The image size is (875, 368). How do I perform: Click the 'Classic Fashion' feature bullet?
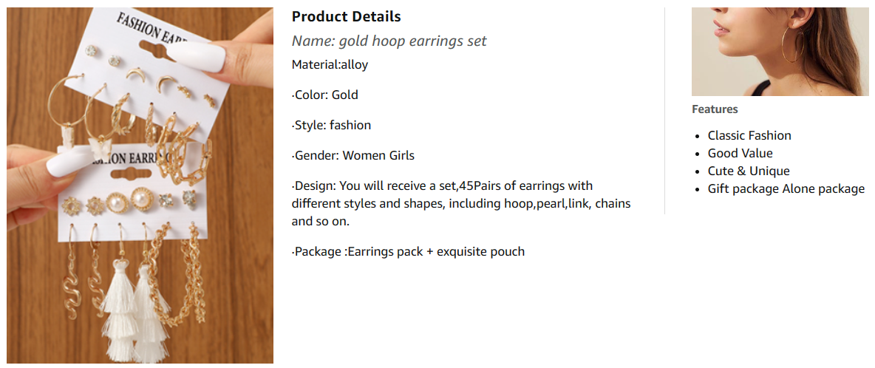749,135
